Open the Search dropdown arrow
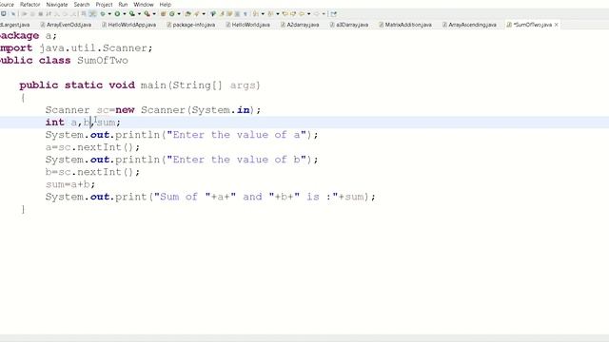This screenshot has width=609, height=342. (204, 14)
